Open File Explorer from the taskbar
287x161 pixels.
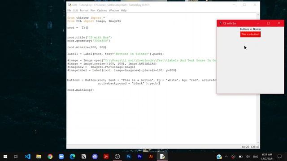[39, 157]
